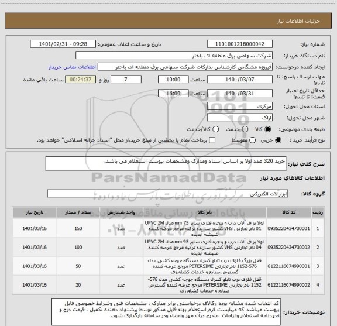Click item code 6122116074990001
The image size is (337, 326).
click(x=288, y=266)
